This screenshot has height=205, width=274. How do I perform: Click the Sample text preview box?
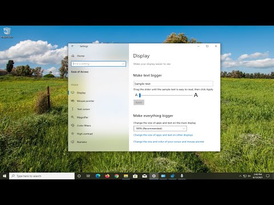pos(173,84)
